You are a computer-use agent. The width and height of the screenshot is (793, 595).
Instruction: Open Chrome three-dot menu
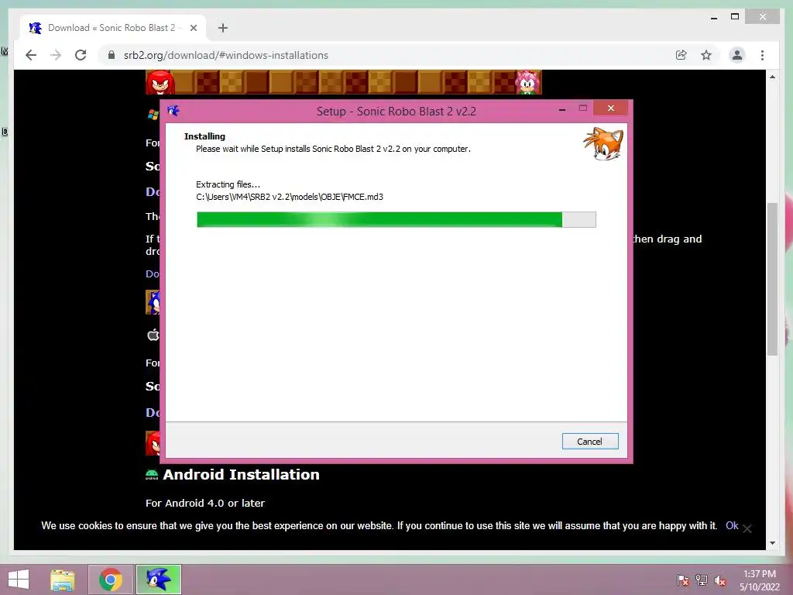pos(762,55)
